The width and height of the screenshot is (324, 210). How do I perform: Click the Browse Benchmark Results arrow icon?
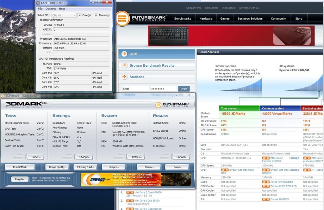[x=124, y=65]
